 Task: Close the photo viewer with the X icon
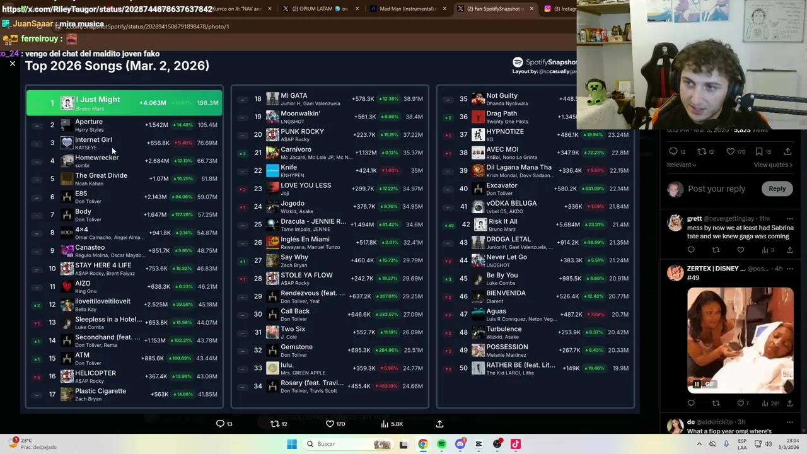coord(12,64)
